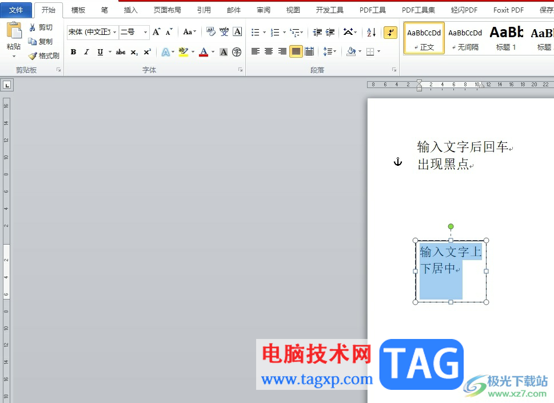Toggle Justify alignment

coord(296,51)
